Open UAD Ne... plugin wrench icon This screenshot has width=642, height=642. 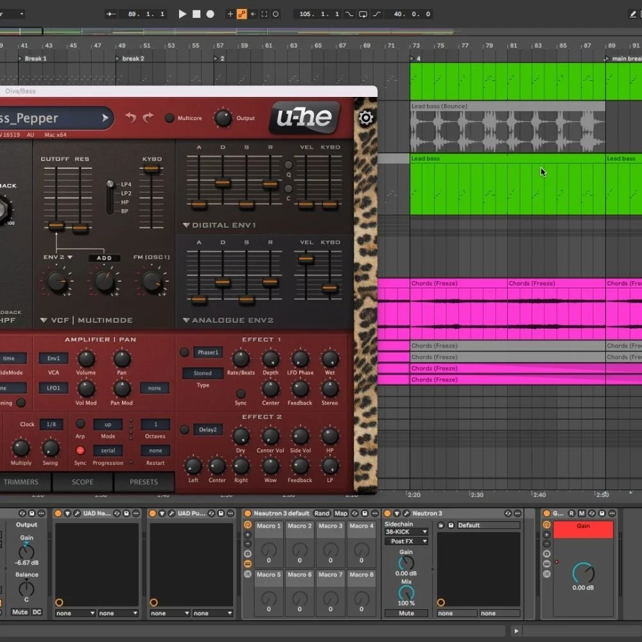coord(77,513)
